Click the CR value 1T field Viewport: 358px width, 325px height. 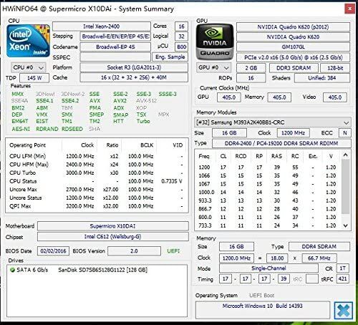pyautogui.click(x=343, y=268)
